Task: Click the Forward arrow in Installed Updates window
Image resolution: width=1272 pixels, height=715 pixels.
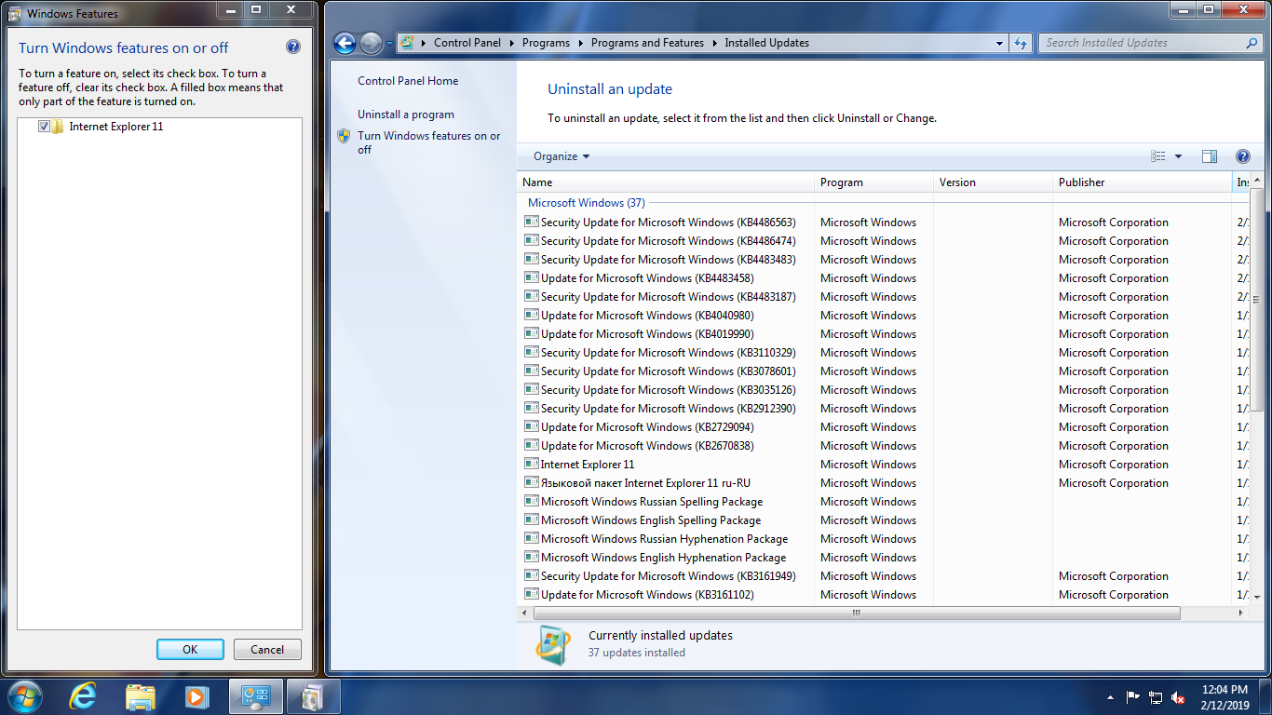Action: 371,43
